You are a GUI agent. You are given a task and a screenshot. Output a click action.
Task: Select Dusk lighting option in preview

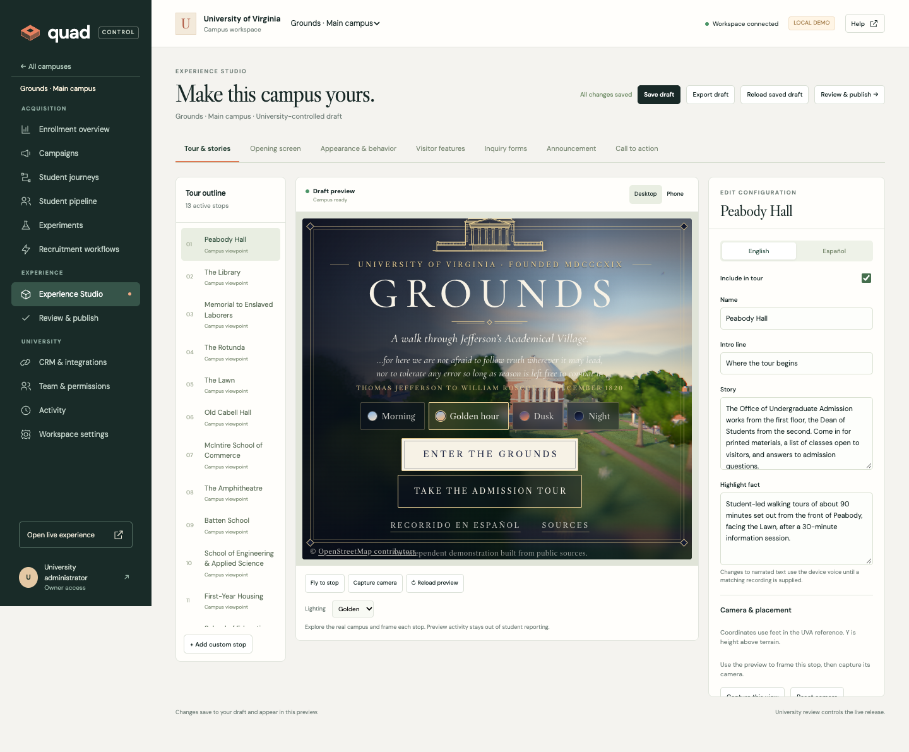(x=537, y=416)
